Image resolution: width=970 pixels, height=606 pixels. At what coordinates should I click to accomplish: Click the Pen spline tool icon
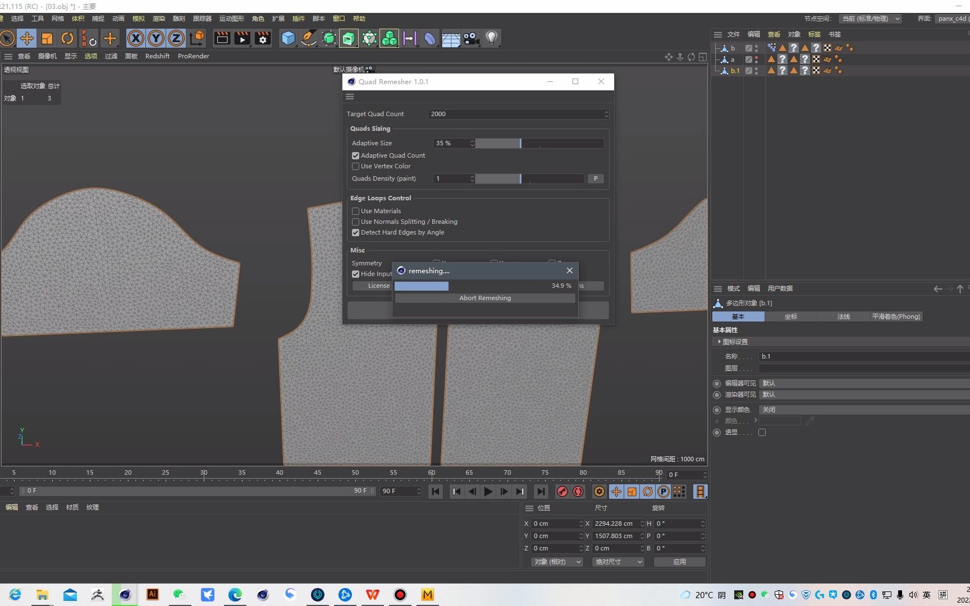309,38
